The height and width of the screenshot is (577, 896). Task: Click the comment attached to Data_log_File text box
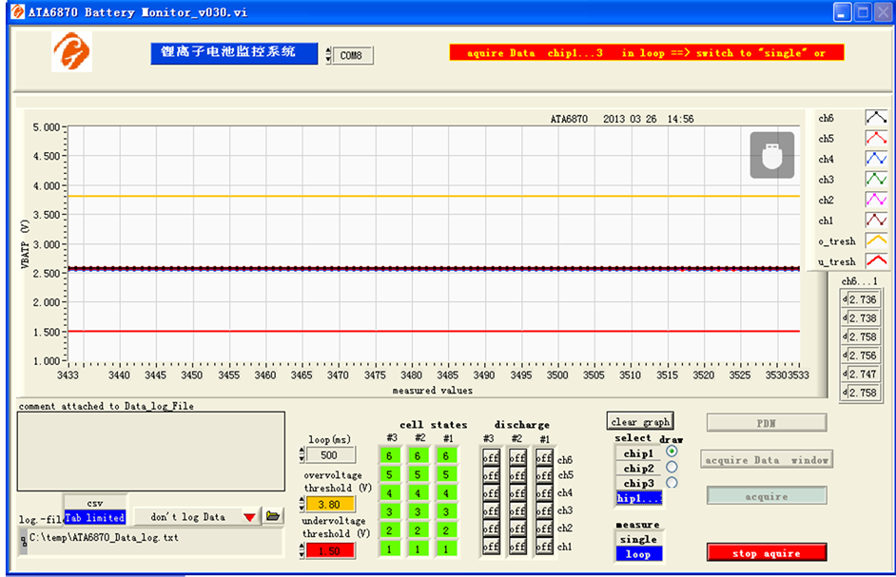click(x=151, y=450)
